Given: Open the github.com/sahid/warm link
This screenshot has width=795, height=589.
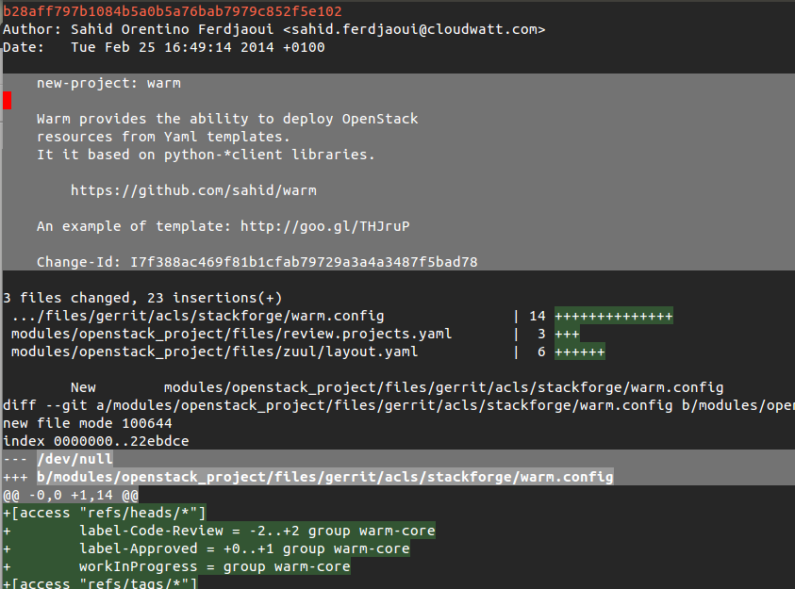Looking at the screenshot, I should point(193,190).
